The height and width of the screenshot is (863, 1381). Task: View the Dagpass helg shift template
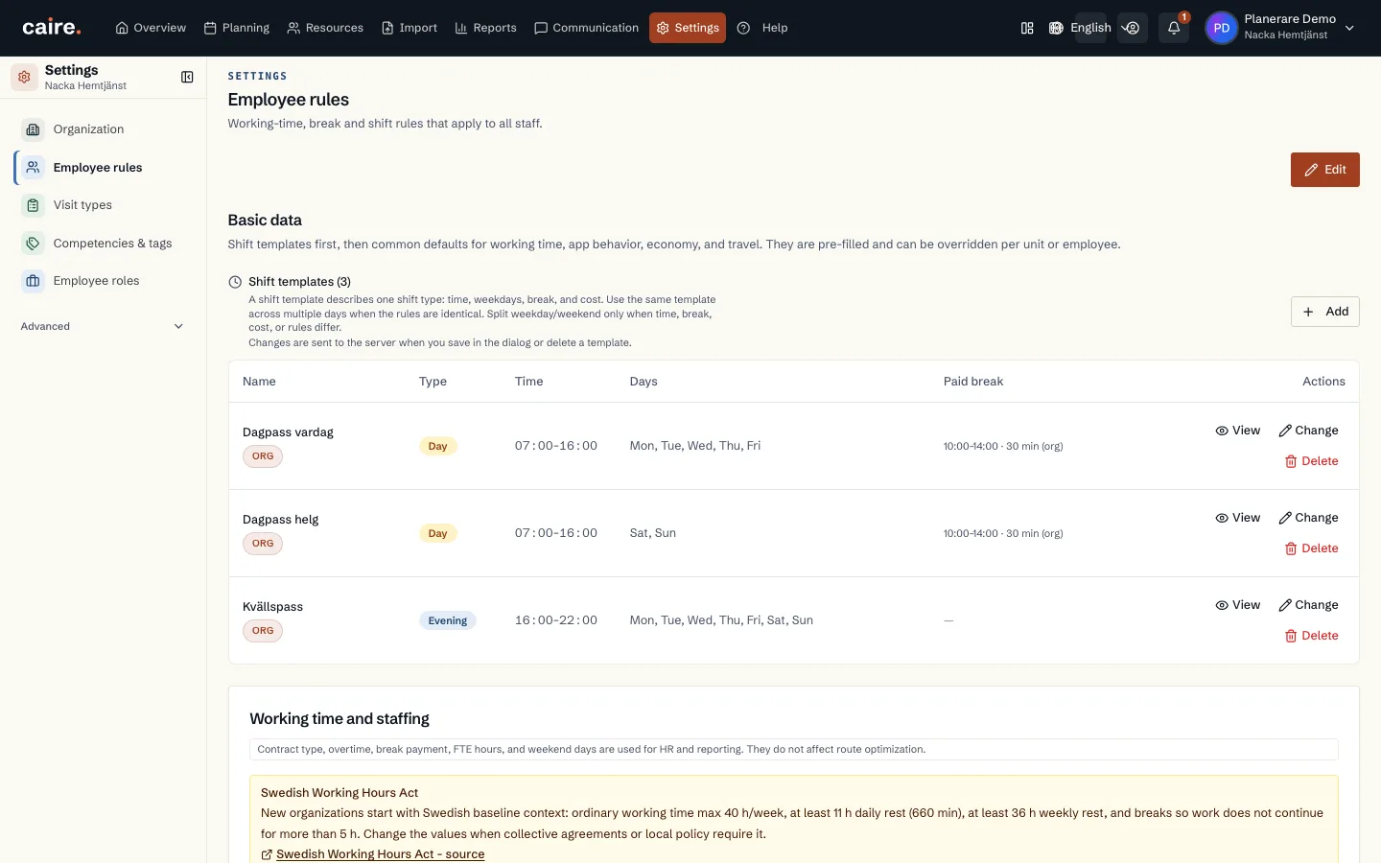tap(1237, 518)
